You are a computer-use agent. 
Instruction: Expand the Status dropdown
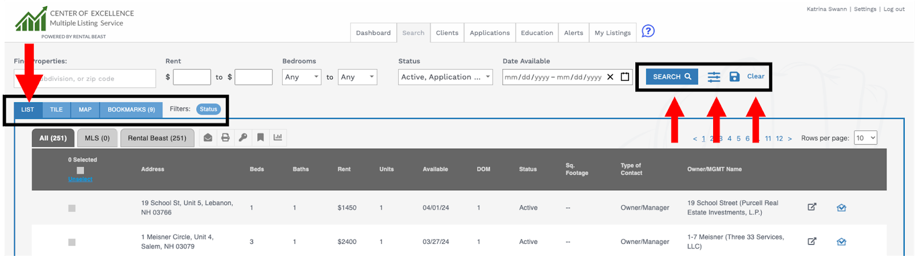[445, 77]
